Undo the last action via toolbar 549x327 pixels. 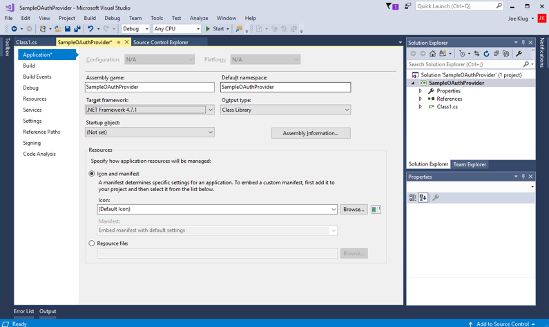[x=90, y=29]
